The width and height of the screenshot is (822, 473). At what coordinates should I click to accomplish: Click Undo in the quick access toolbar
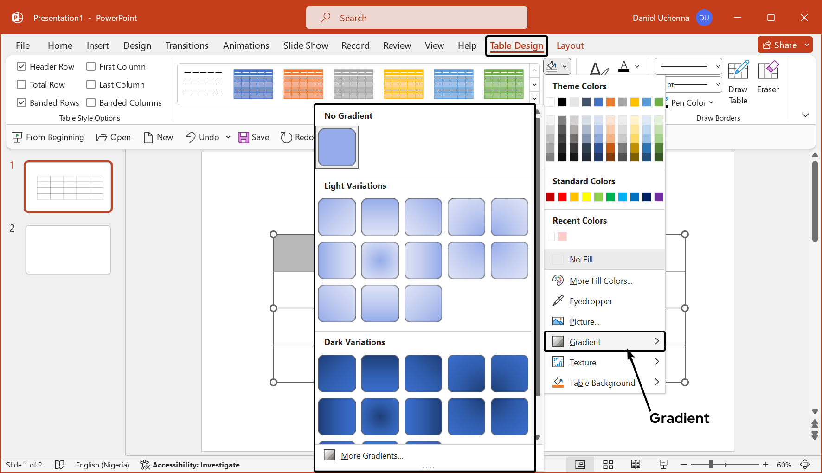pos(202,137)
